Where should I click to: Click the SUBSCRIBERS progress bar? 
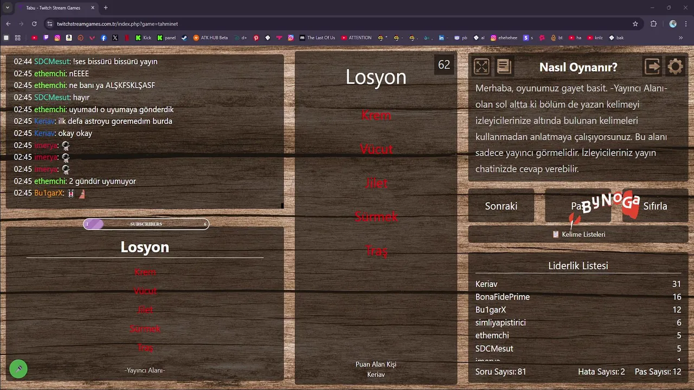(x=146, y=224)
